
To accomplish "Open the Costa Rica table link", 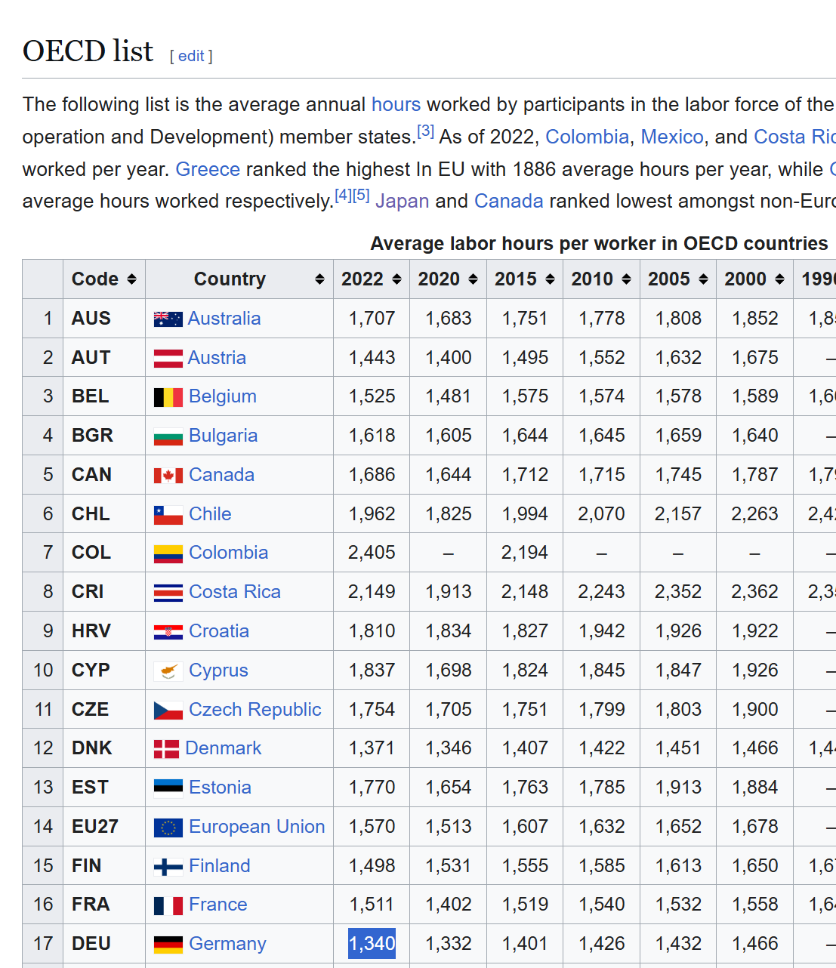I will [234, 592].
